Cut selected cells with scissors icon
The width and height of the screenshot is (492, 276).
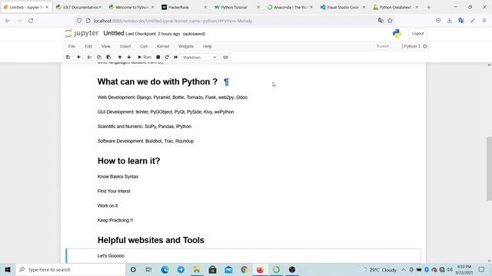(89, 58)
